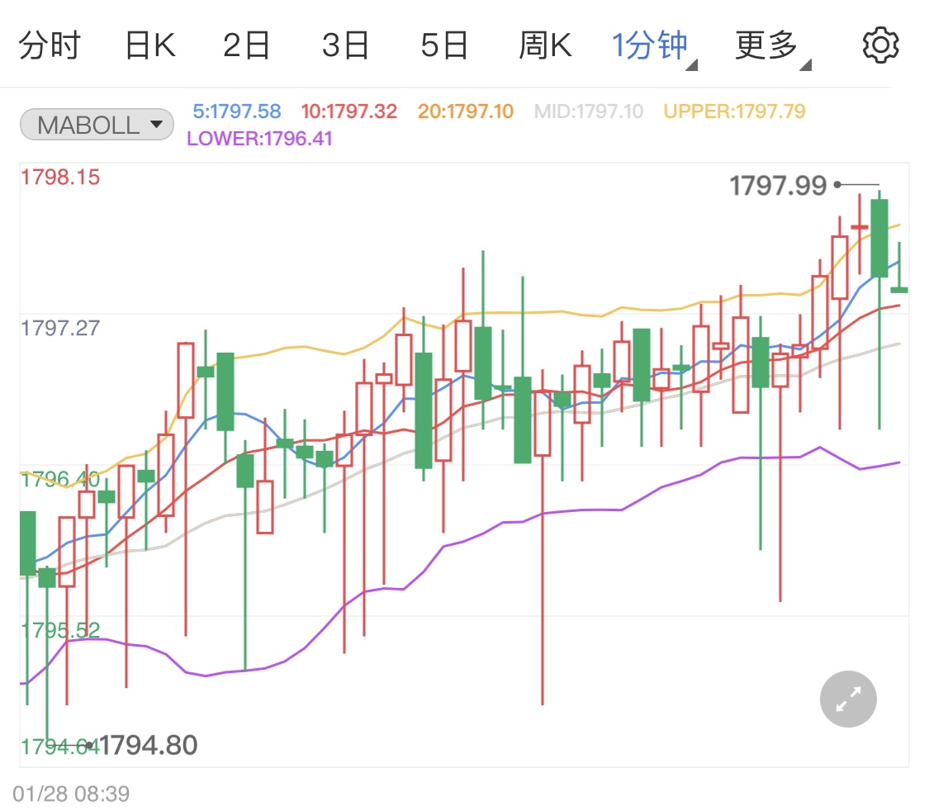
Task: Tap the 1794.80 low price marker
Action: point(149,746)
